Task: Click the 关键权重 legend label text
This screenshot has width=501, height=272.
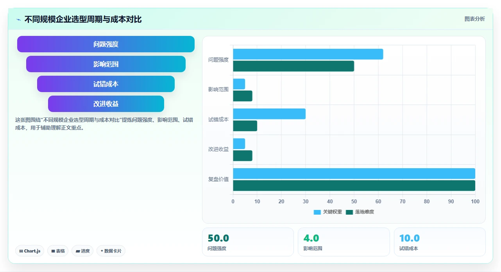Action: point(333,212)
